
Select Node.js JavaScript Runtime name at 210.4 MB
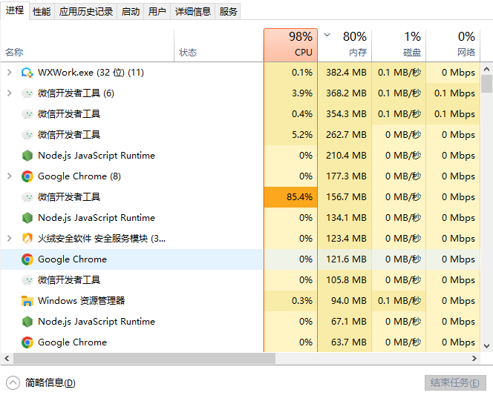click(97, 156)
